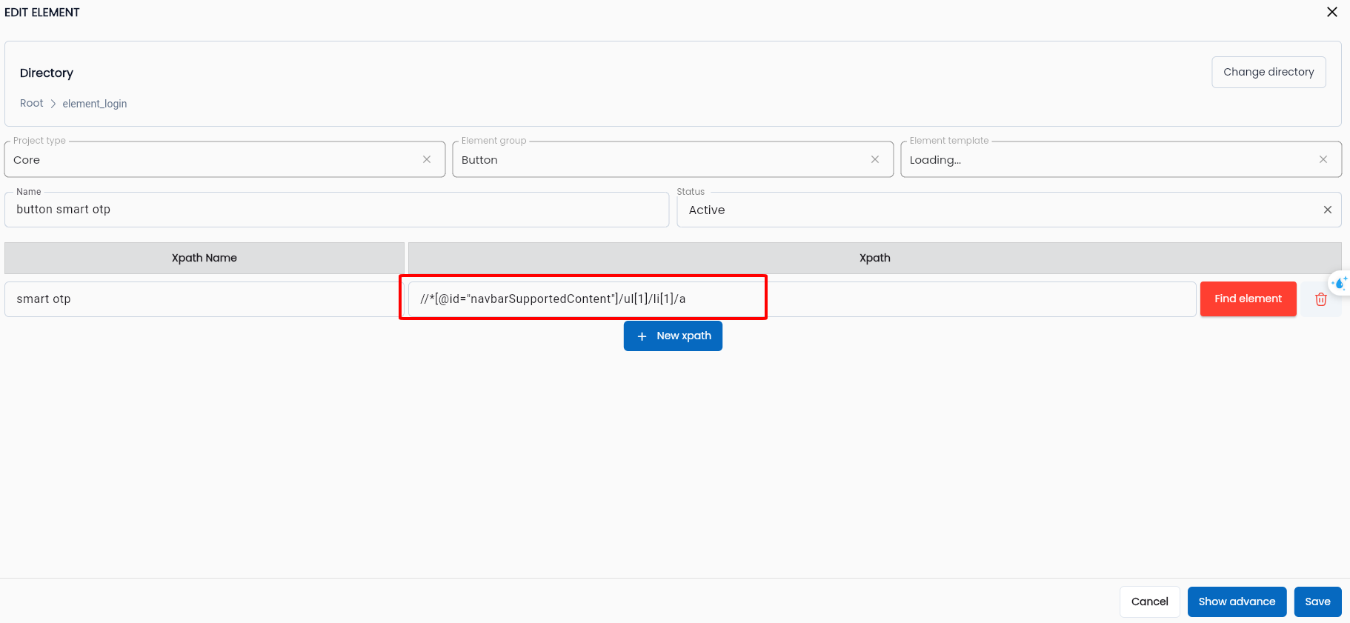Open the Project type dropdown
Image resolution: width=1350 pixels, height=623 pixels.
215,160
